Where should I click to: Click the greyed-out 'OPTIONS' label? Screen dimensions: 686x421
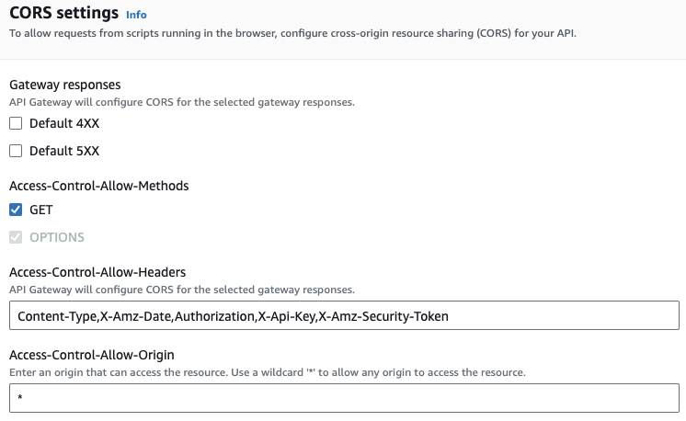pyautogui.click(x=57, y=237)
